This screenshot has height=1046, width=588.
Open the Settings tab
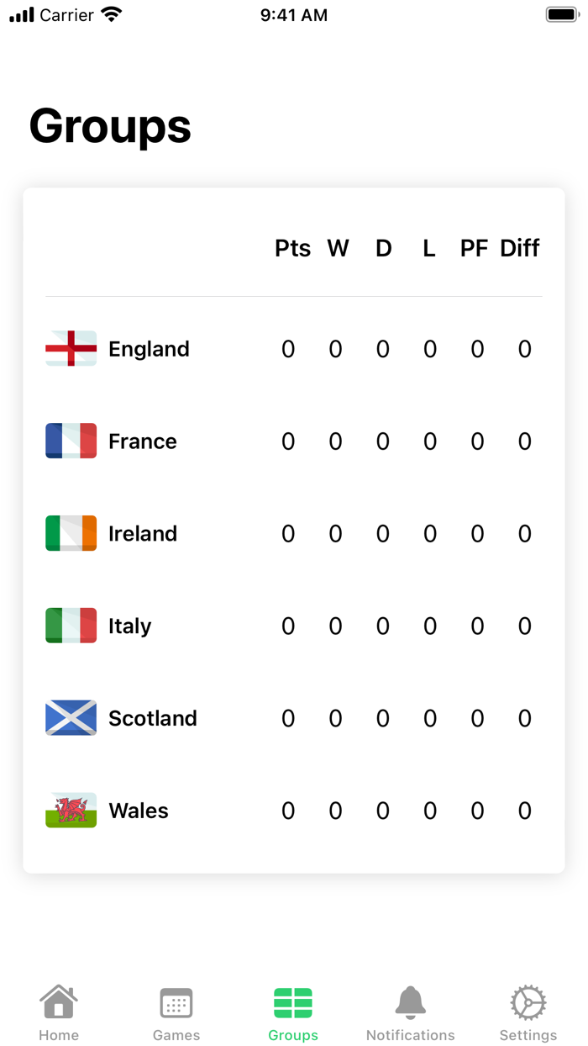pos(528,1012)
